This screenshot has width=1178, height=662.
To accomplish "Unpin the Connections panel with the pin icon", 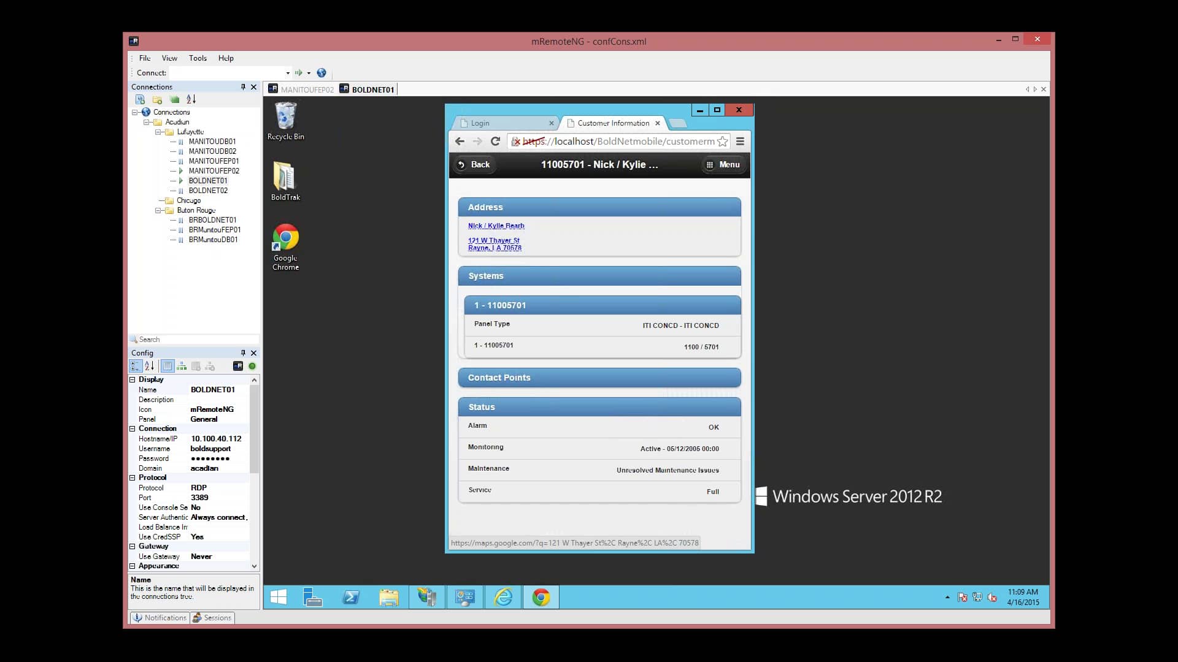I will [243, 87].
